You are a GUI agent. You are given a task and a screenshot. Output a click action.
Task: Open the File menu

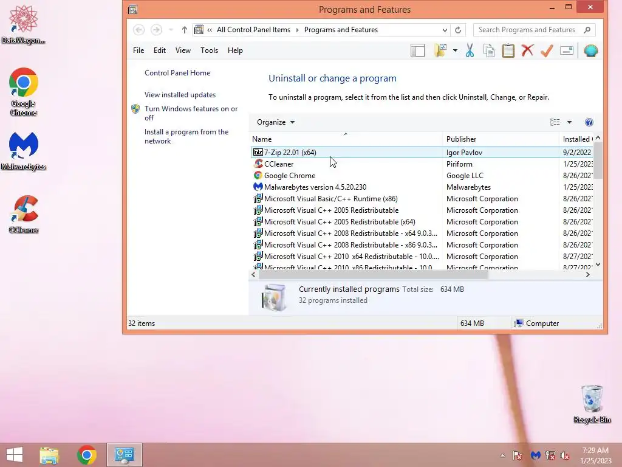[138, 50]
